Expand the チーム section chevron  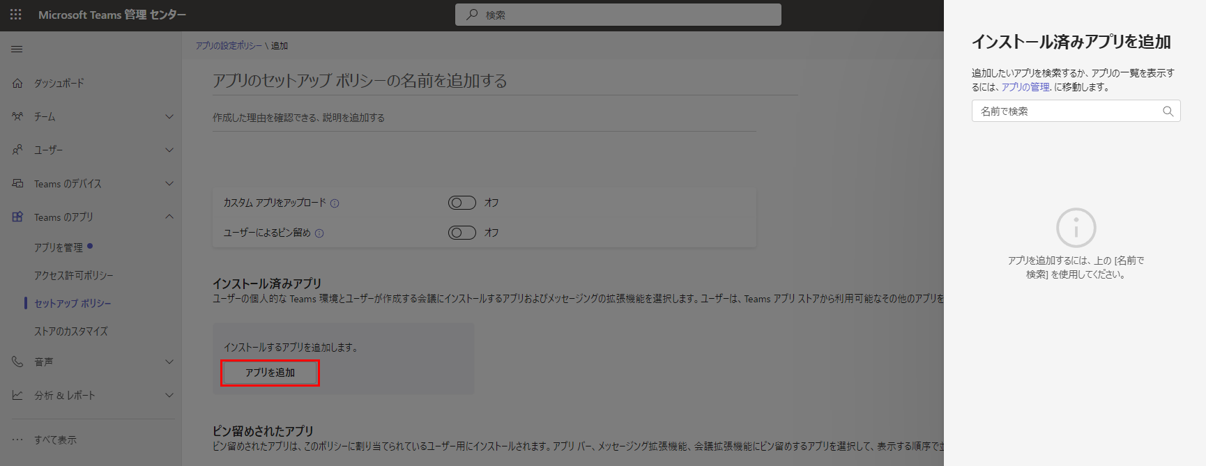point(169,116)
